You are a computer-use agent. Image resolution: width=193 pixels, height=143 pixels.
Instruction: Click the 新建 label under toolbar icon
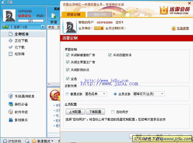pos(54,22)
